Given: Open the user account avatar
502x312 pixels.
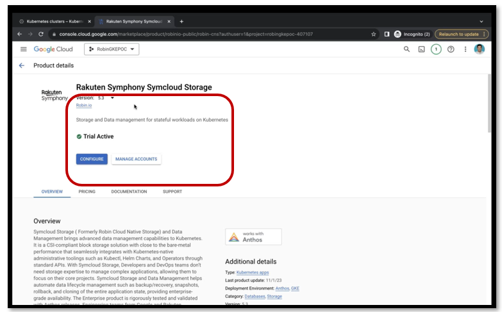Looking at the screenshot, I should (480, 49).
